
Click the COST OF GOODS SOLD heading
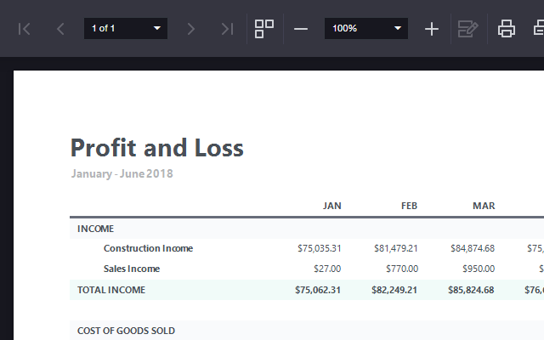126,331
